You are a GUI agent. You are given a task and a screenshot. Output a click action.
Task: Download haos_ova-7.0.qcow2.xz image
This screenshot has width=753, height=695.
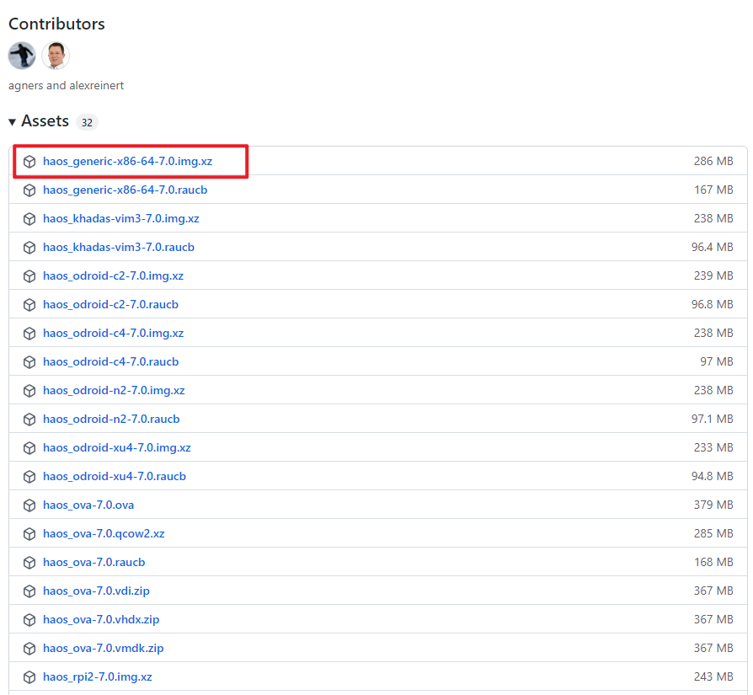[x=104, y=533]
